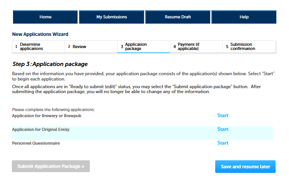
Task: Click Start link for Brewery or Brewpub
Action: [x=223, y=116]
